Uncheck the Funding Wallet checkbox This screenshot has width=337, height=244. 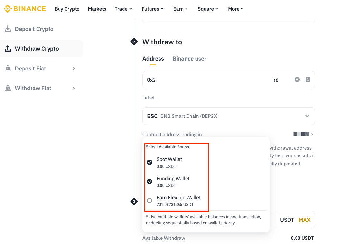(150, 182)
